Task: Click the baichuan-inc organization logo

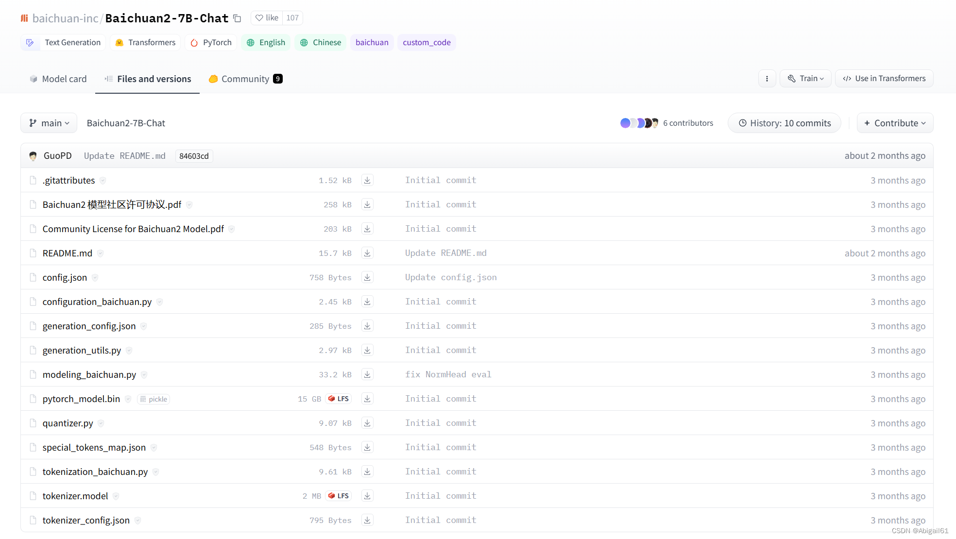Action: coord(24,18)
